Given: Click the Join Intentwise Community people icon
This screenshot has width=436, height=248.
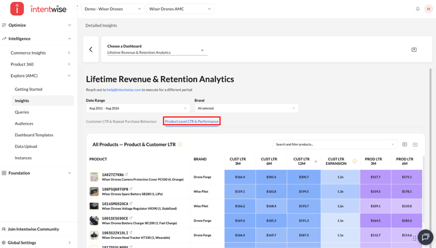Looking at the screenshot, I should coord(4,229).
